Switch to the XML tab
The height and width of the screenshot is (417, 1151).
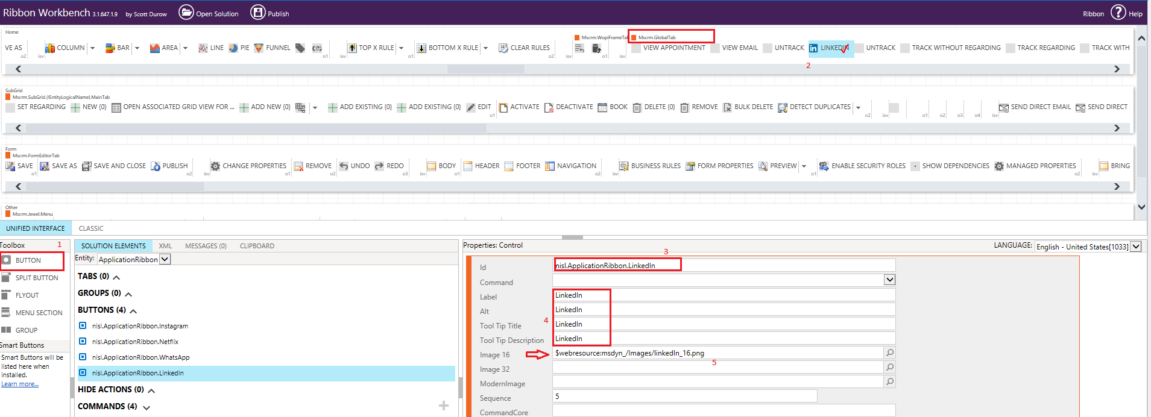point(165,246)
